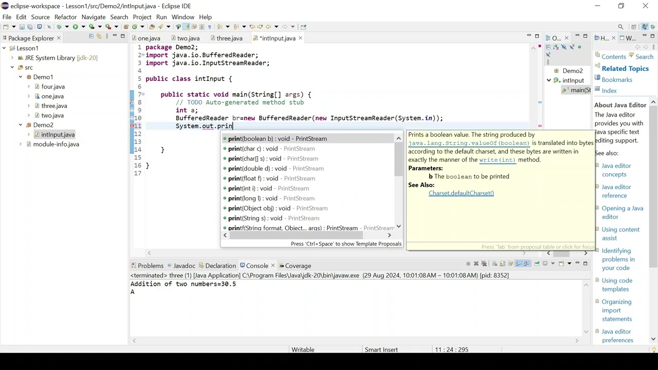Click the New Java Package icon

126,27
